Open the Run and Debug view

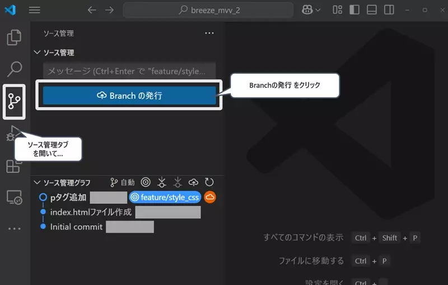point(12,134)
